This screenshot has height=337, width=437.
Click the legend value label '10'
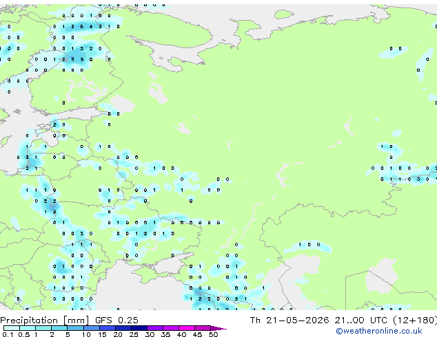(86, 334)
